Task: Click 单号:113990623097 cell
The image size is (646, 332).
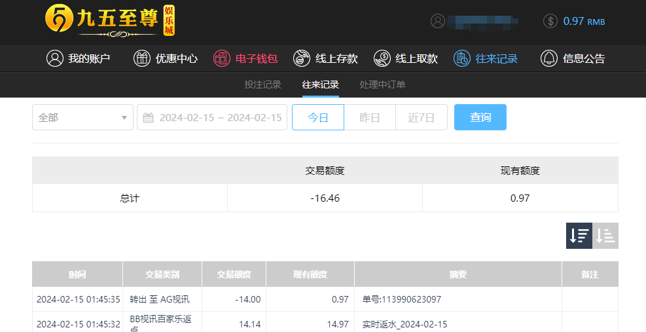Action: (x=402, y=299)
